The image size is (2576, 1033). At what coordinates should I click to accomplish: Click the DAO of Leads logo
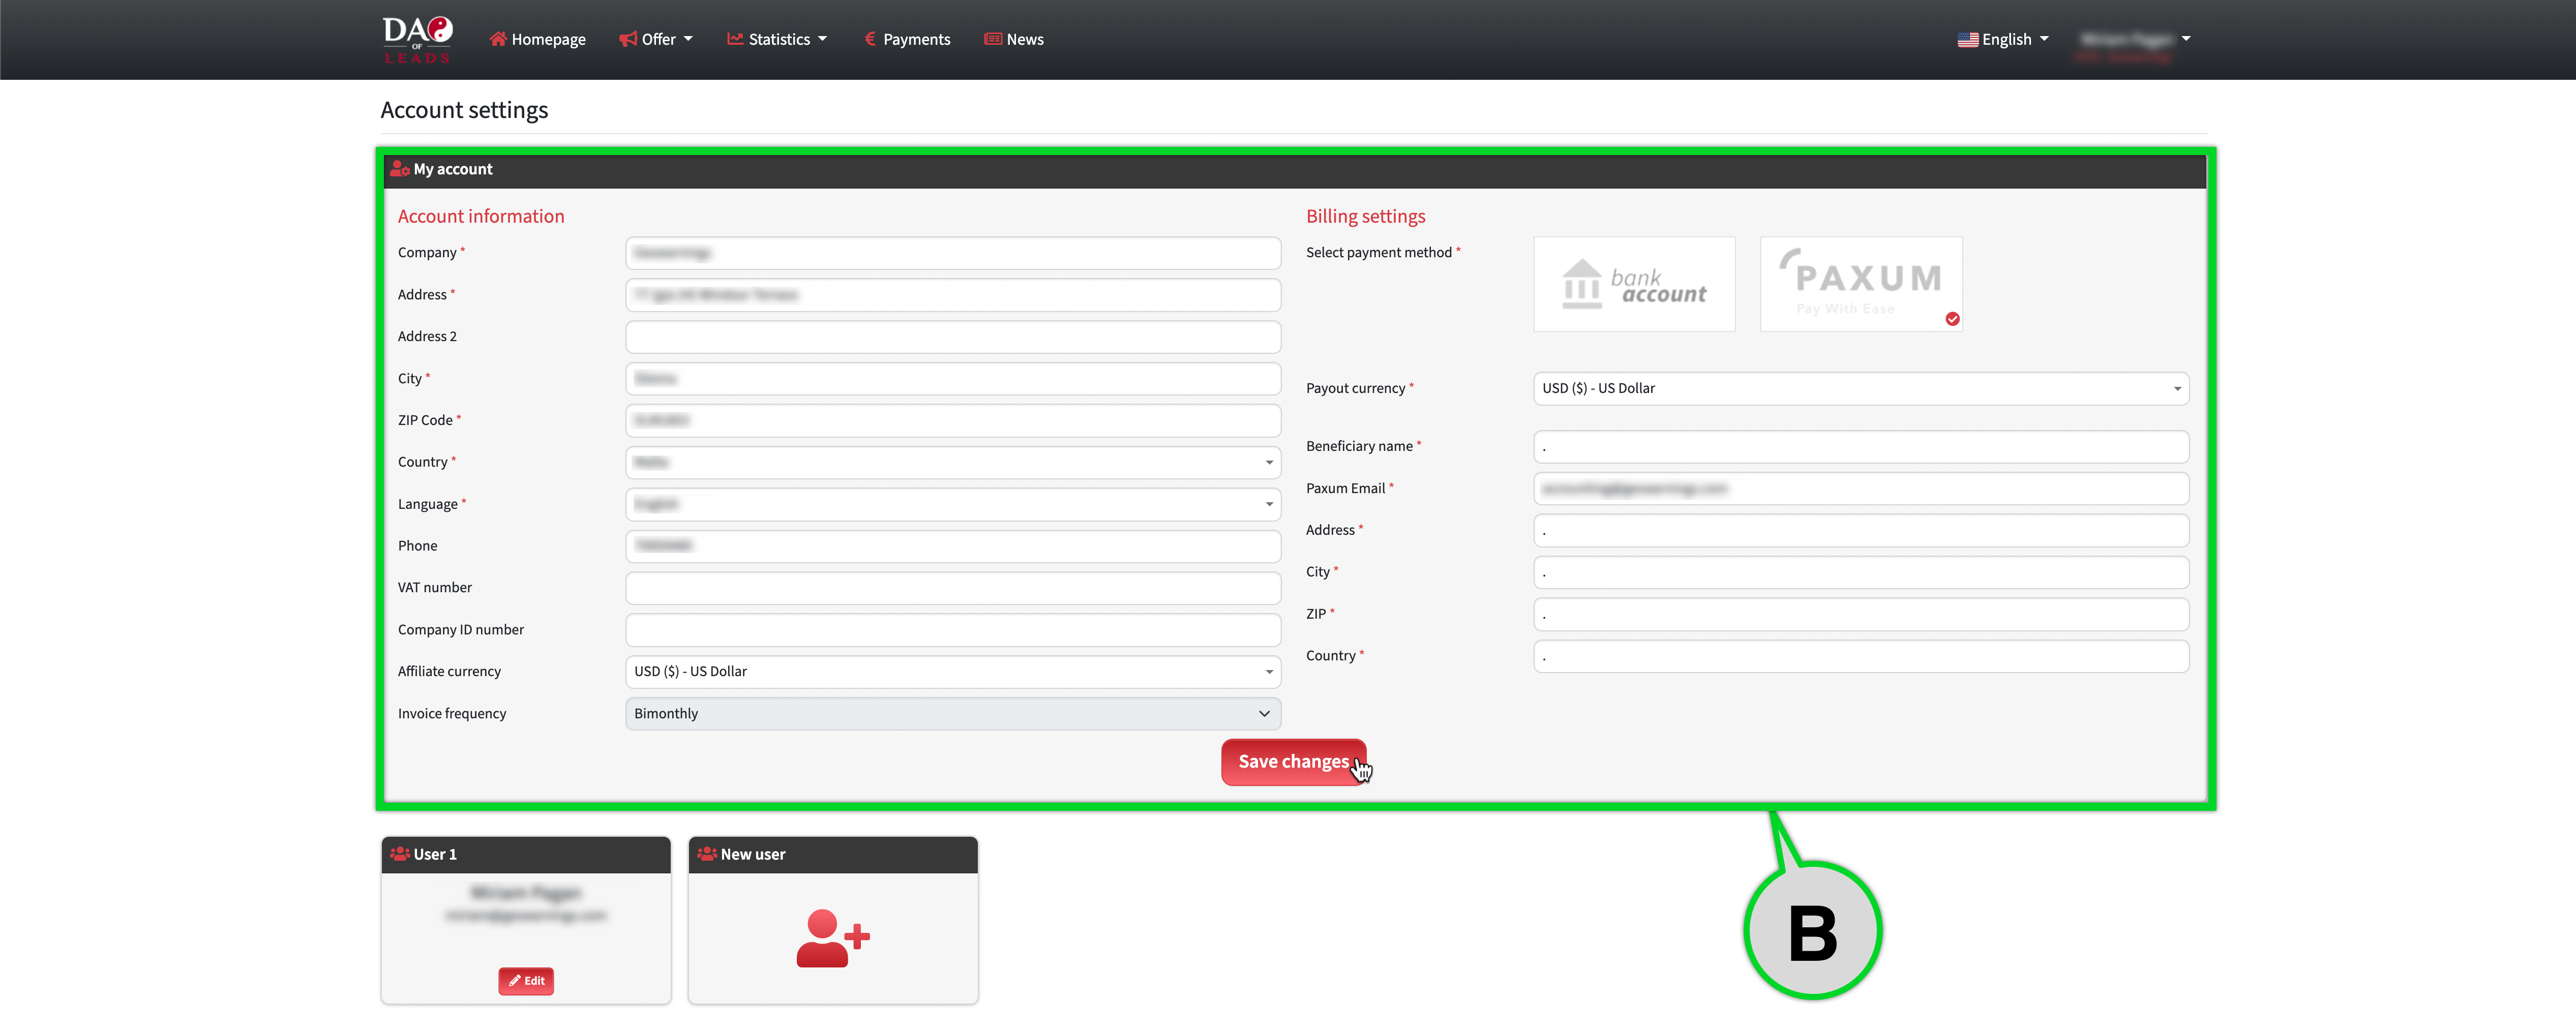(417, 40)
